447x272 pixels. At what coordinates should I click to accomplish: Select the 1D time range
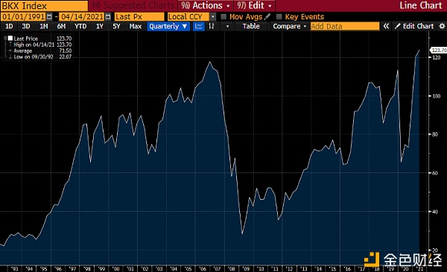pyautogui.click(x=9, y=27)
